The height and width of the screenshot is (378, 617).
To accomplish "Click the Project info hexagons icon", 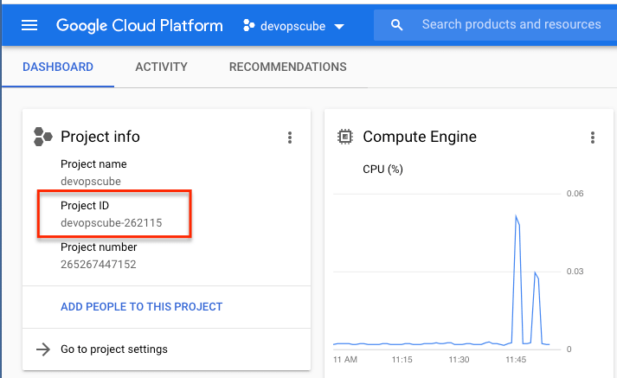I will point(43,137).
